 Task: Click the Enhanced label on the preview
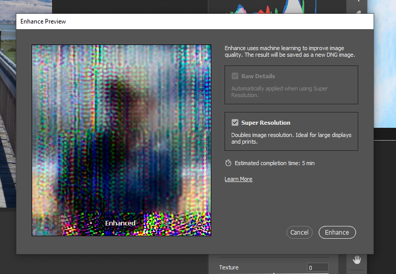pos(120,223)
